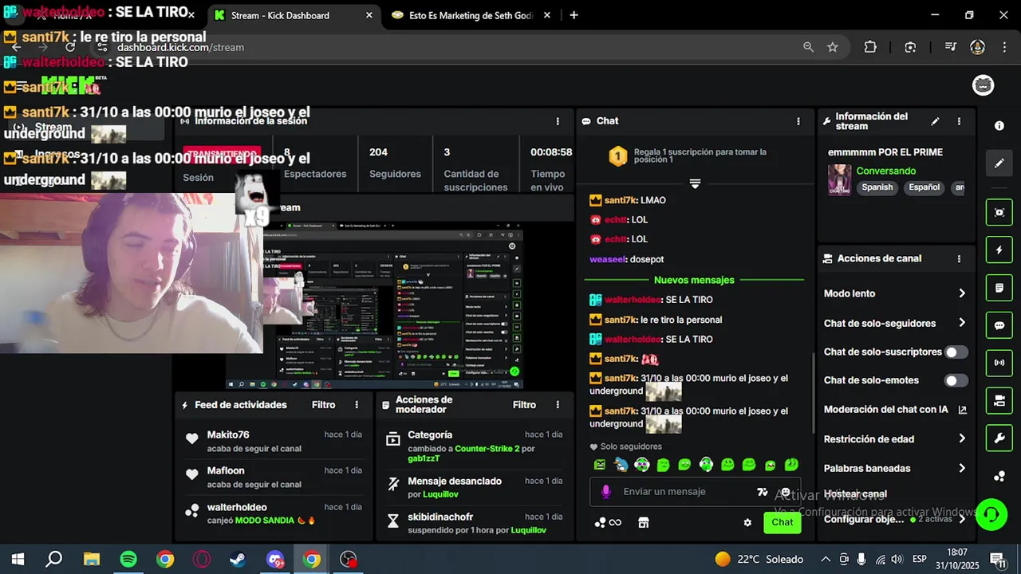The image size is (1021, 574).
Task: Open the broadcast signal icon in right sidebar
Action: pyautogui.click(x=999, y=363)
